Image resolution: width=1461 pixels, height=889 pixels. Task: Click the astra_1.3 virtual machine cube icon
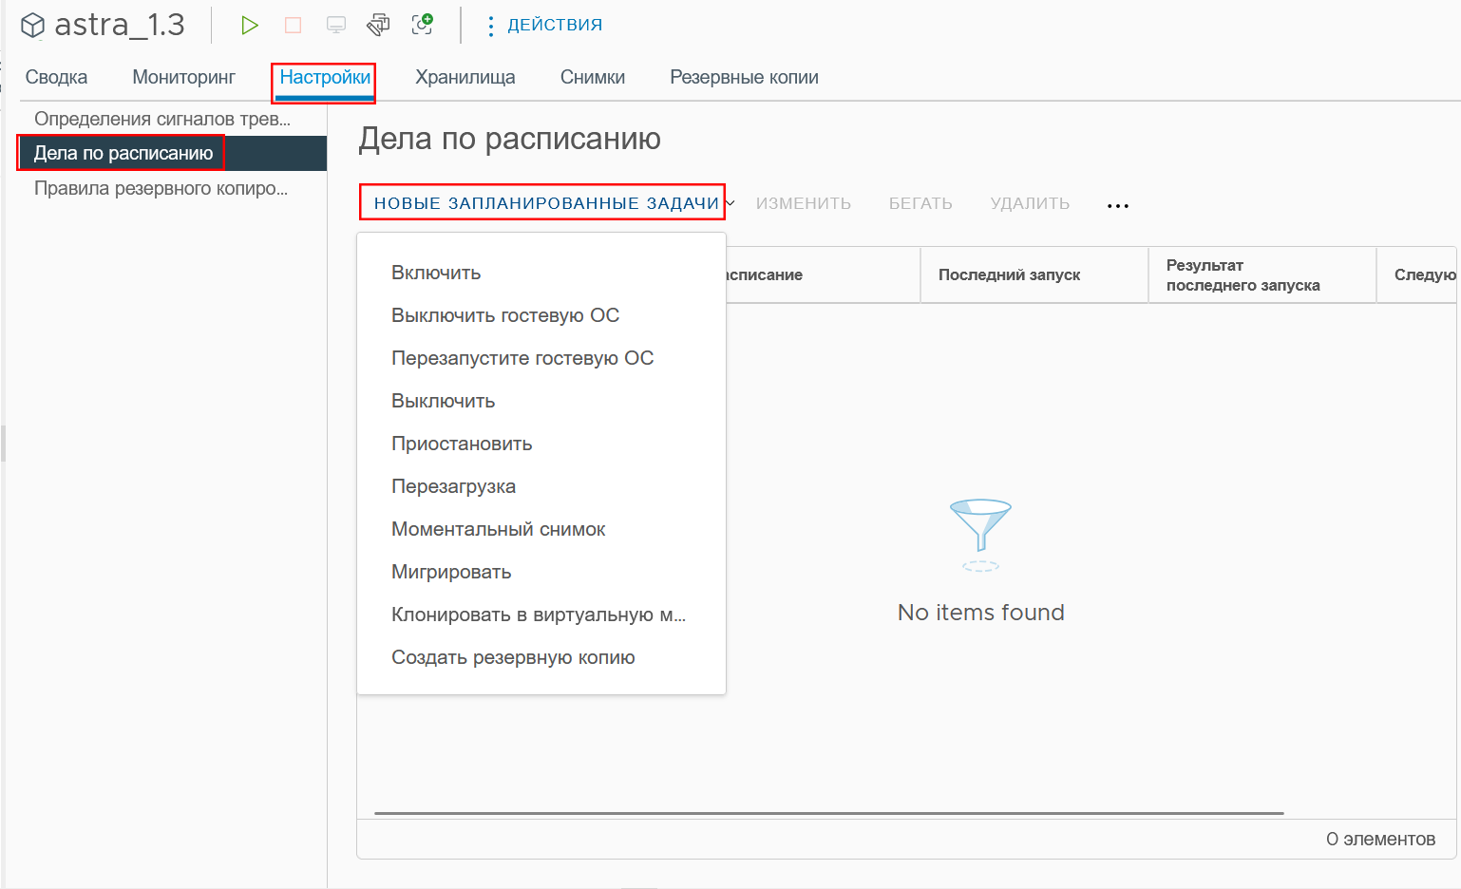(33, 26)
